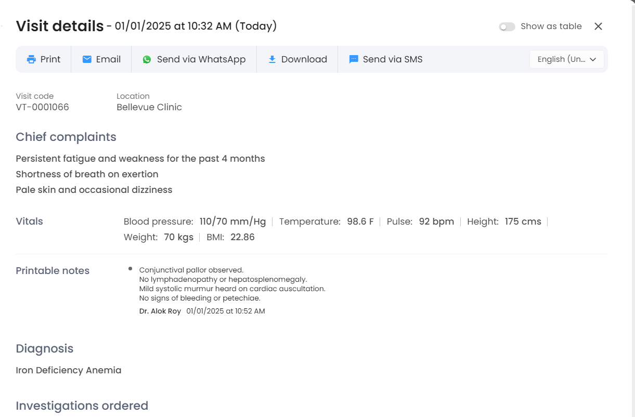Viewport: 635px width, 417px height.
Task: Click the Investigations ordered heading
Action: [x=82, y=406]
